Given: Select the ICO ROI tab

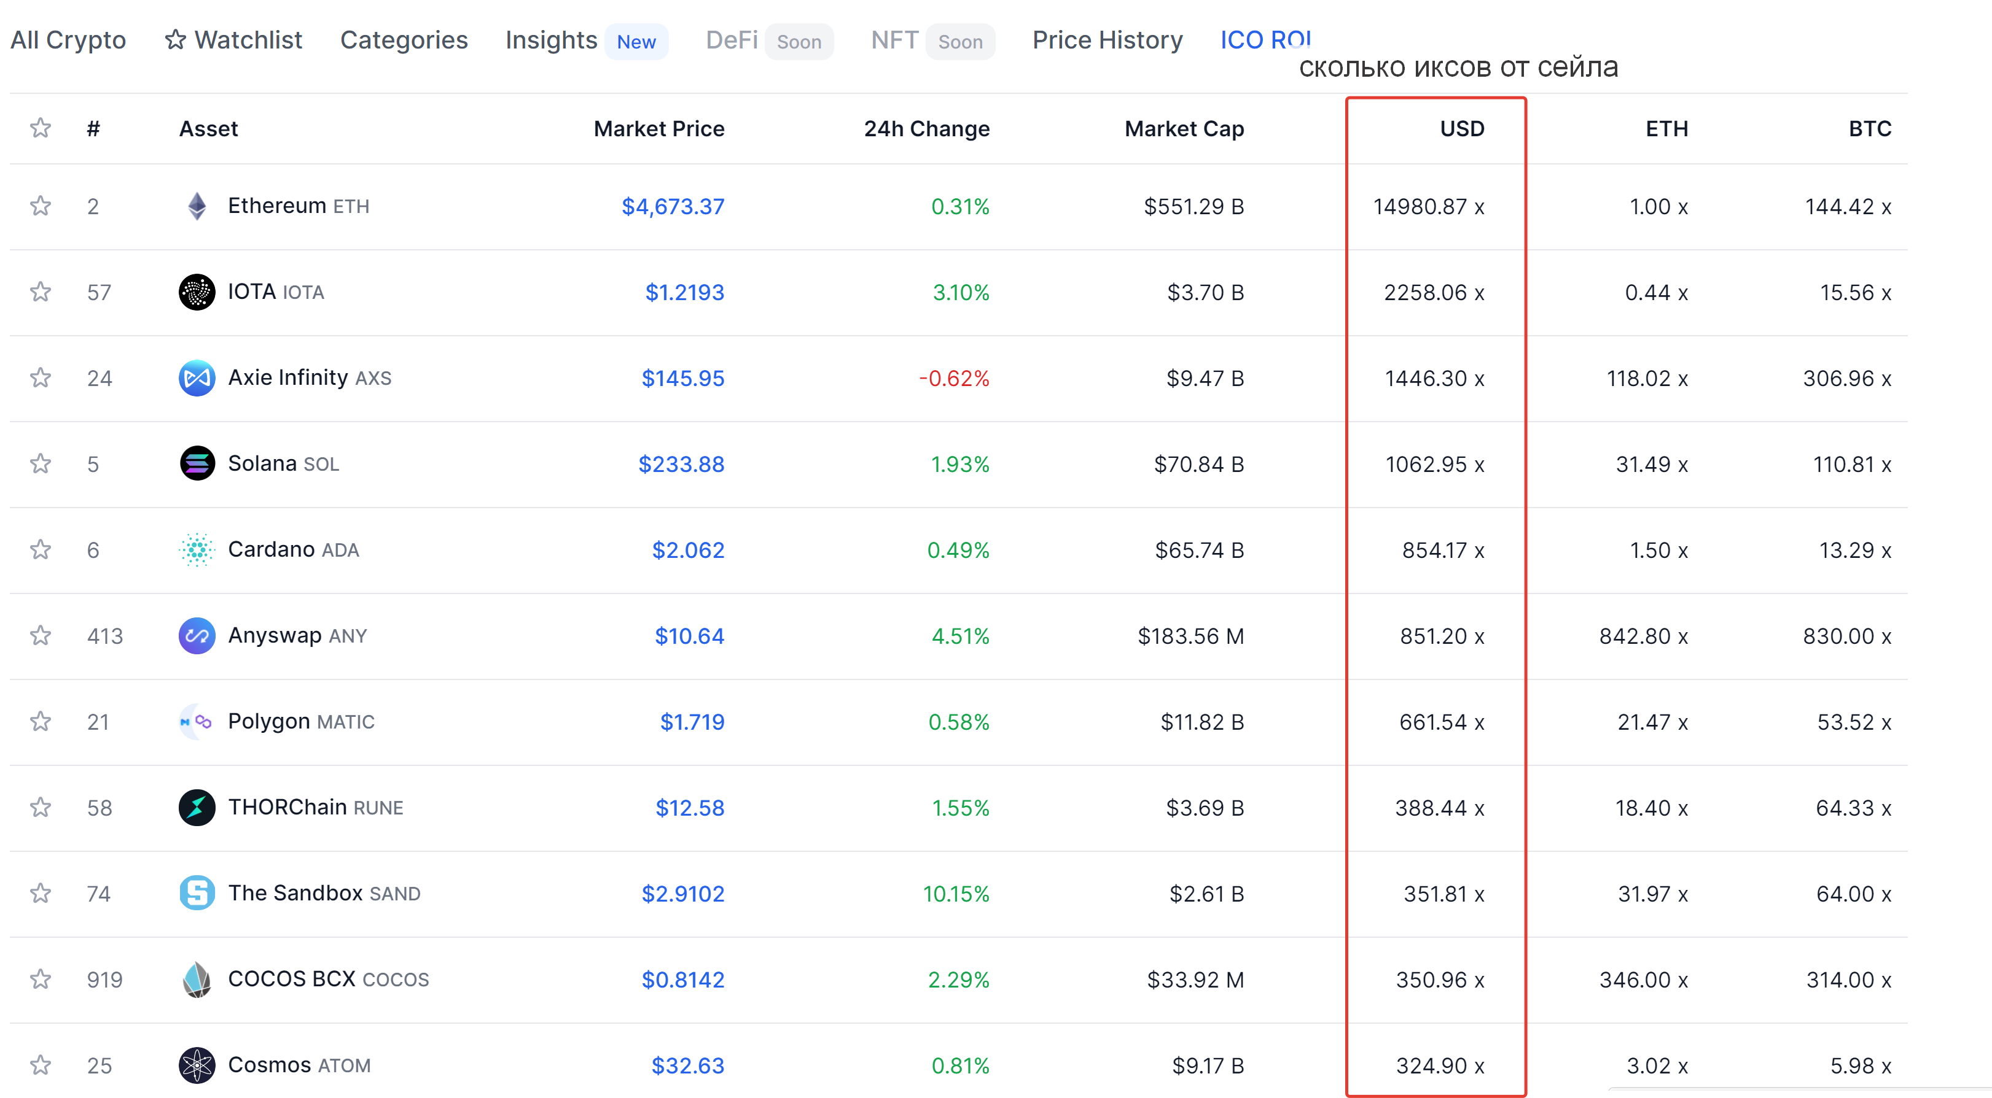Looking at the screenshot, I should [x=1265, y=40].
